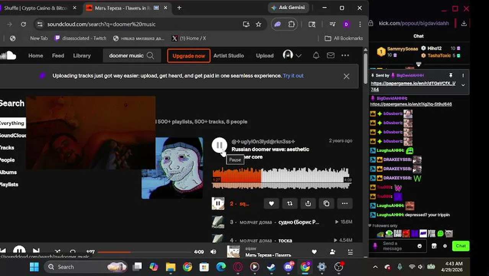Mute the player volume speaker icon
This screenshot has width=489, height=276.
[x=213, y=252]
